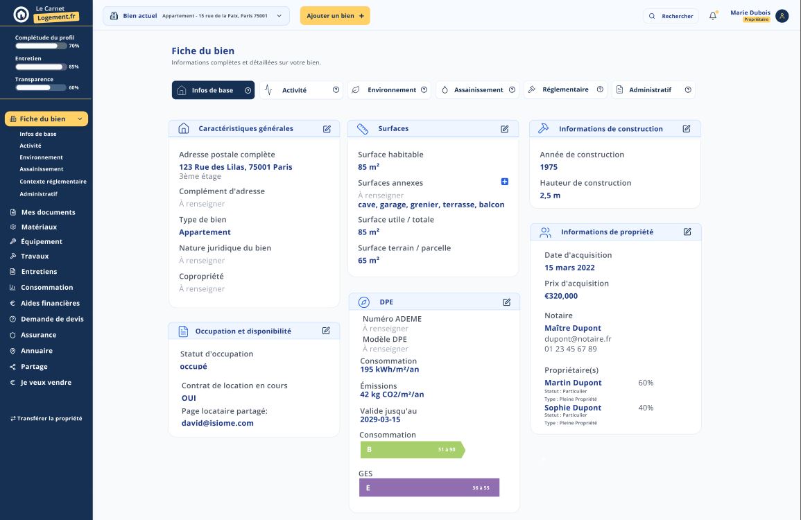Edit the DPE card details
801x520 pixels.
click(506, 302)
